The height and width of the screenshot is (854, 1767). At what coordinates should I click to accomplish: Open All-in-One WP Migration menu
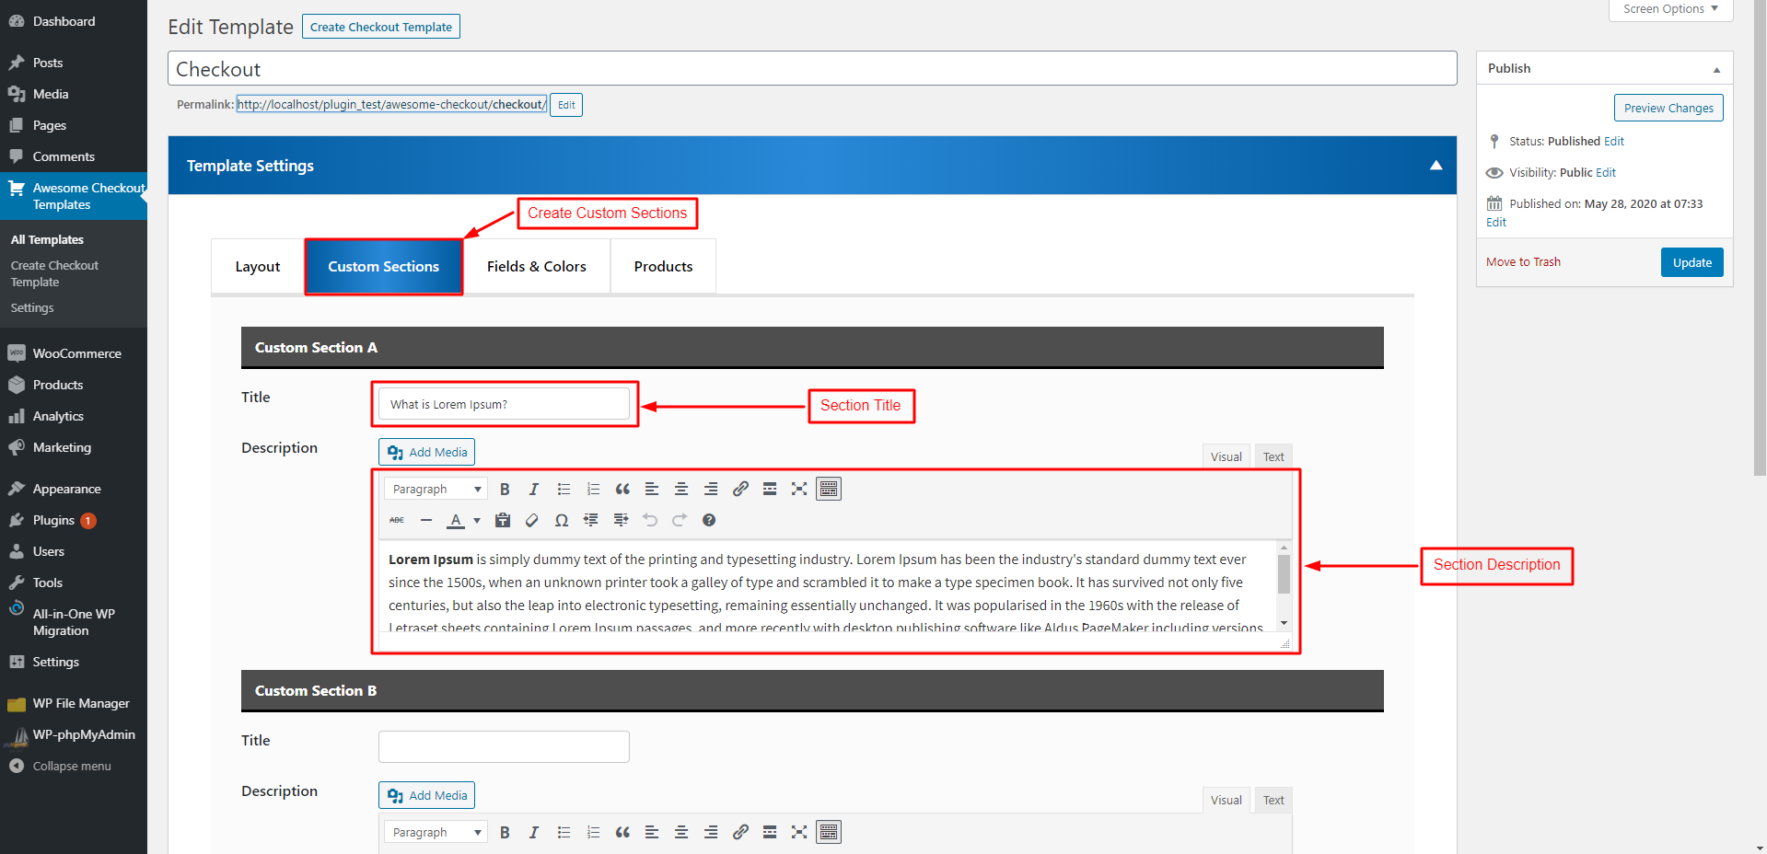click(x=74, y=622)
